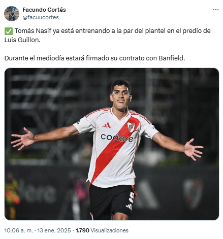Click the blurred River crest on background board

193,193
